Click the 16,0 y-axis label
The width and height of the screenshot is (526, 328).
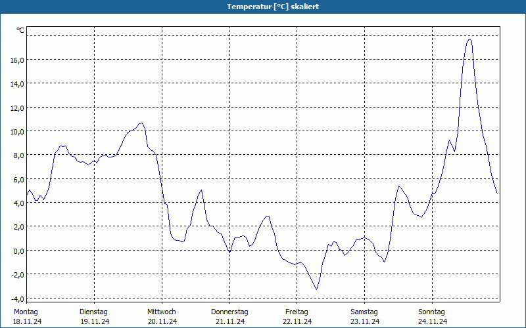pyautogui.click(x=17, y=60)
